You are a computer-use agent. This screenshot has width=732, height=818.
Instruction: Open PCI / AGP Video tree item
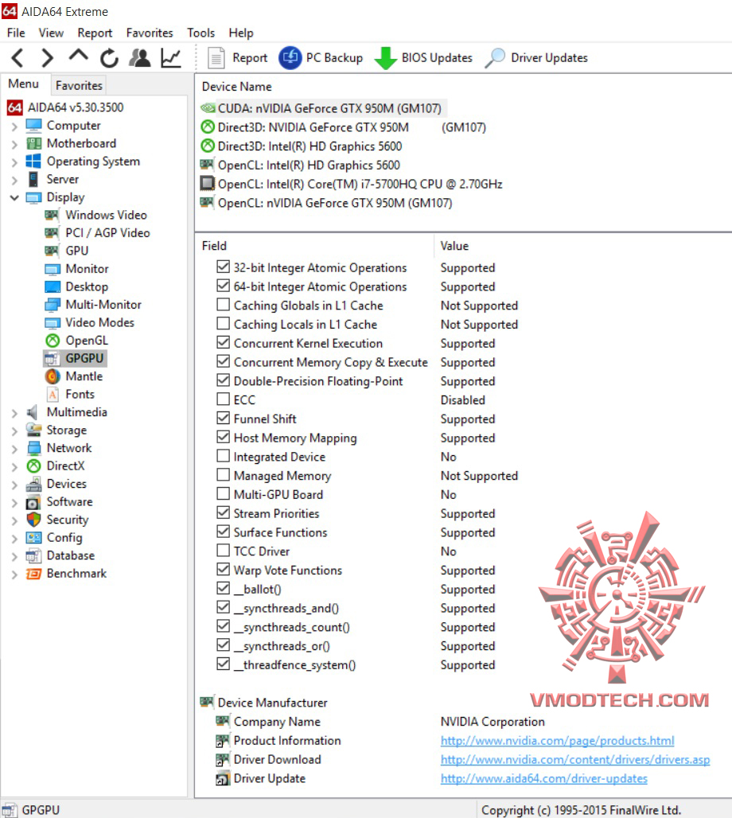[x=107, y=232]
